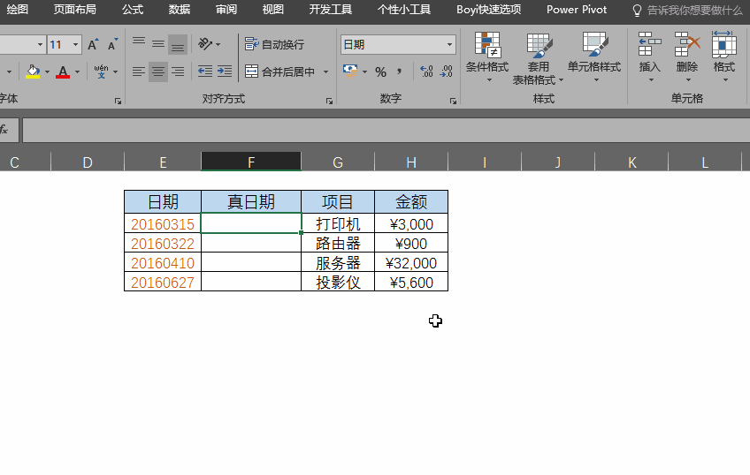This screenshot has width=750, height=475.
Task: Decrease font size with the small A icon
Action: [113, 45]
